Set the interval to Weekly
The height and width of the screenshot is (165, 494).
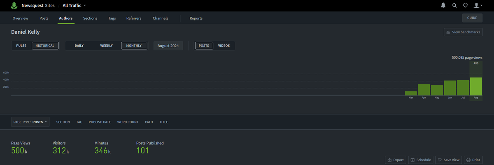coord(107,46)
